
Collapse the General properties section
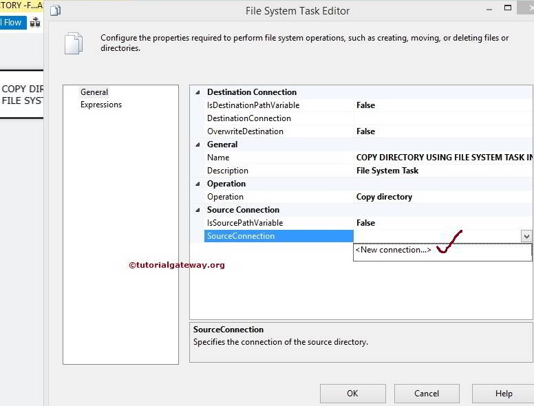[198, 145]
